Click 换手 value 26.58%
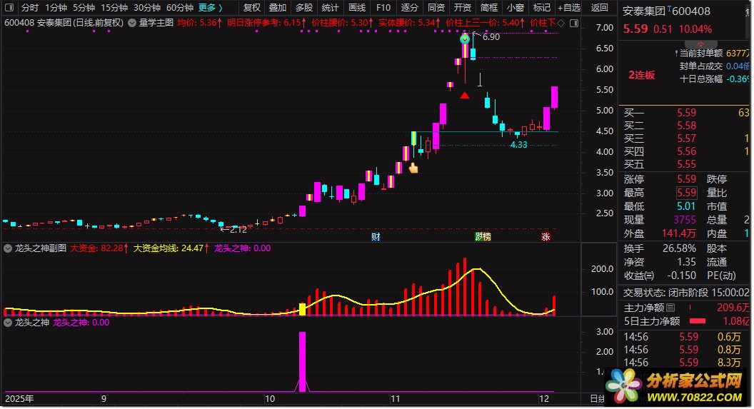 tap(680, 248)
